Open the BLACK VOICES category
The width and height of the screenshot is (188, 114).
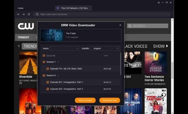click(136, 46)
